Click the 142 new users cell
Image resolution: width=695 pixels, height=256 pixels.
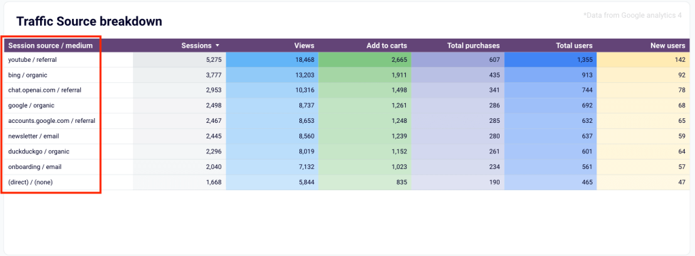[x=643, y=60]
